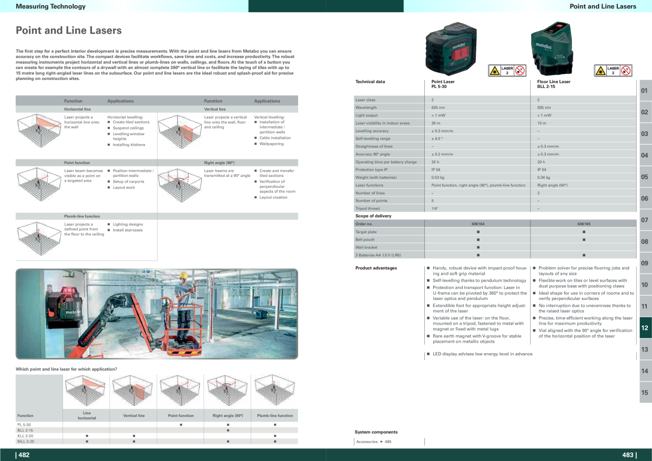The image size is (652, 461).
Task: Select the 'PL 5-30' row label in the application table
Action: (24, 425)
